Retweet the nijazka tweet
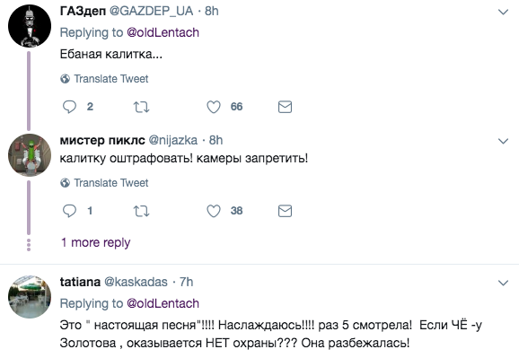This screenshot has height=358, width=519. pyautogui.click(x=141, y=211)
